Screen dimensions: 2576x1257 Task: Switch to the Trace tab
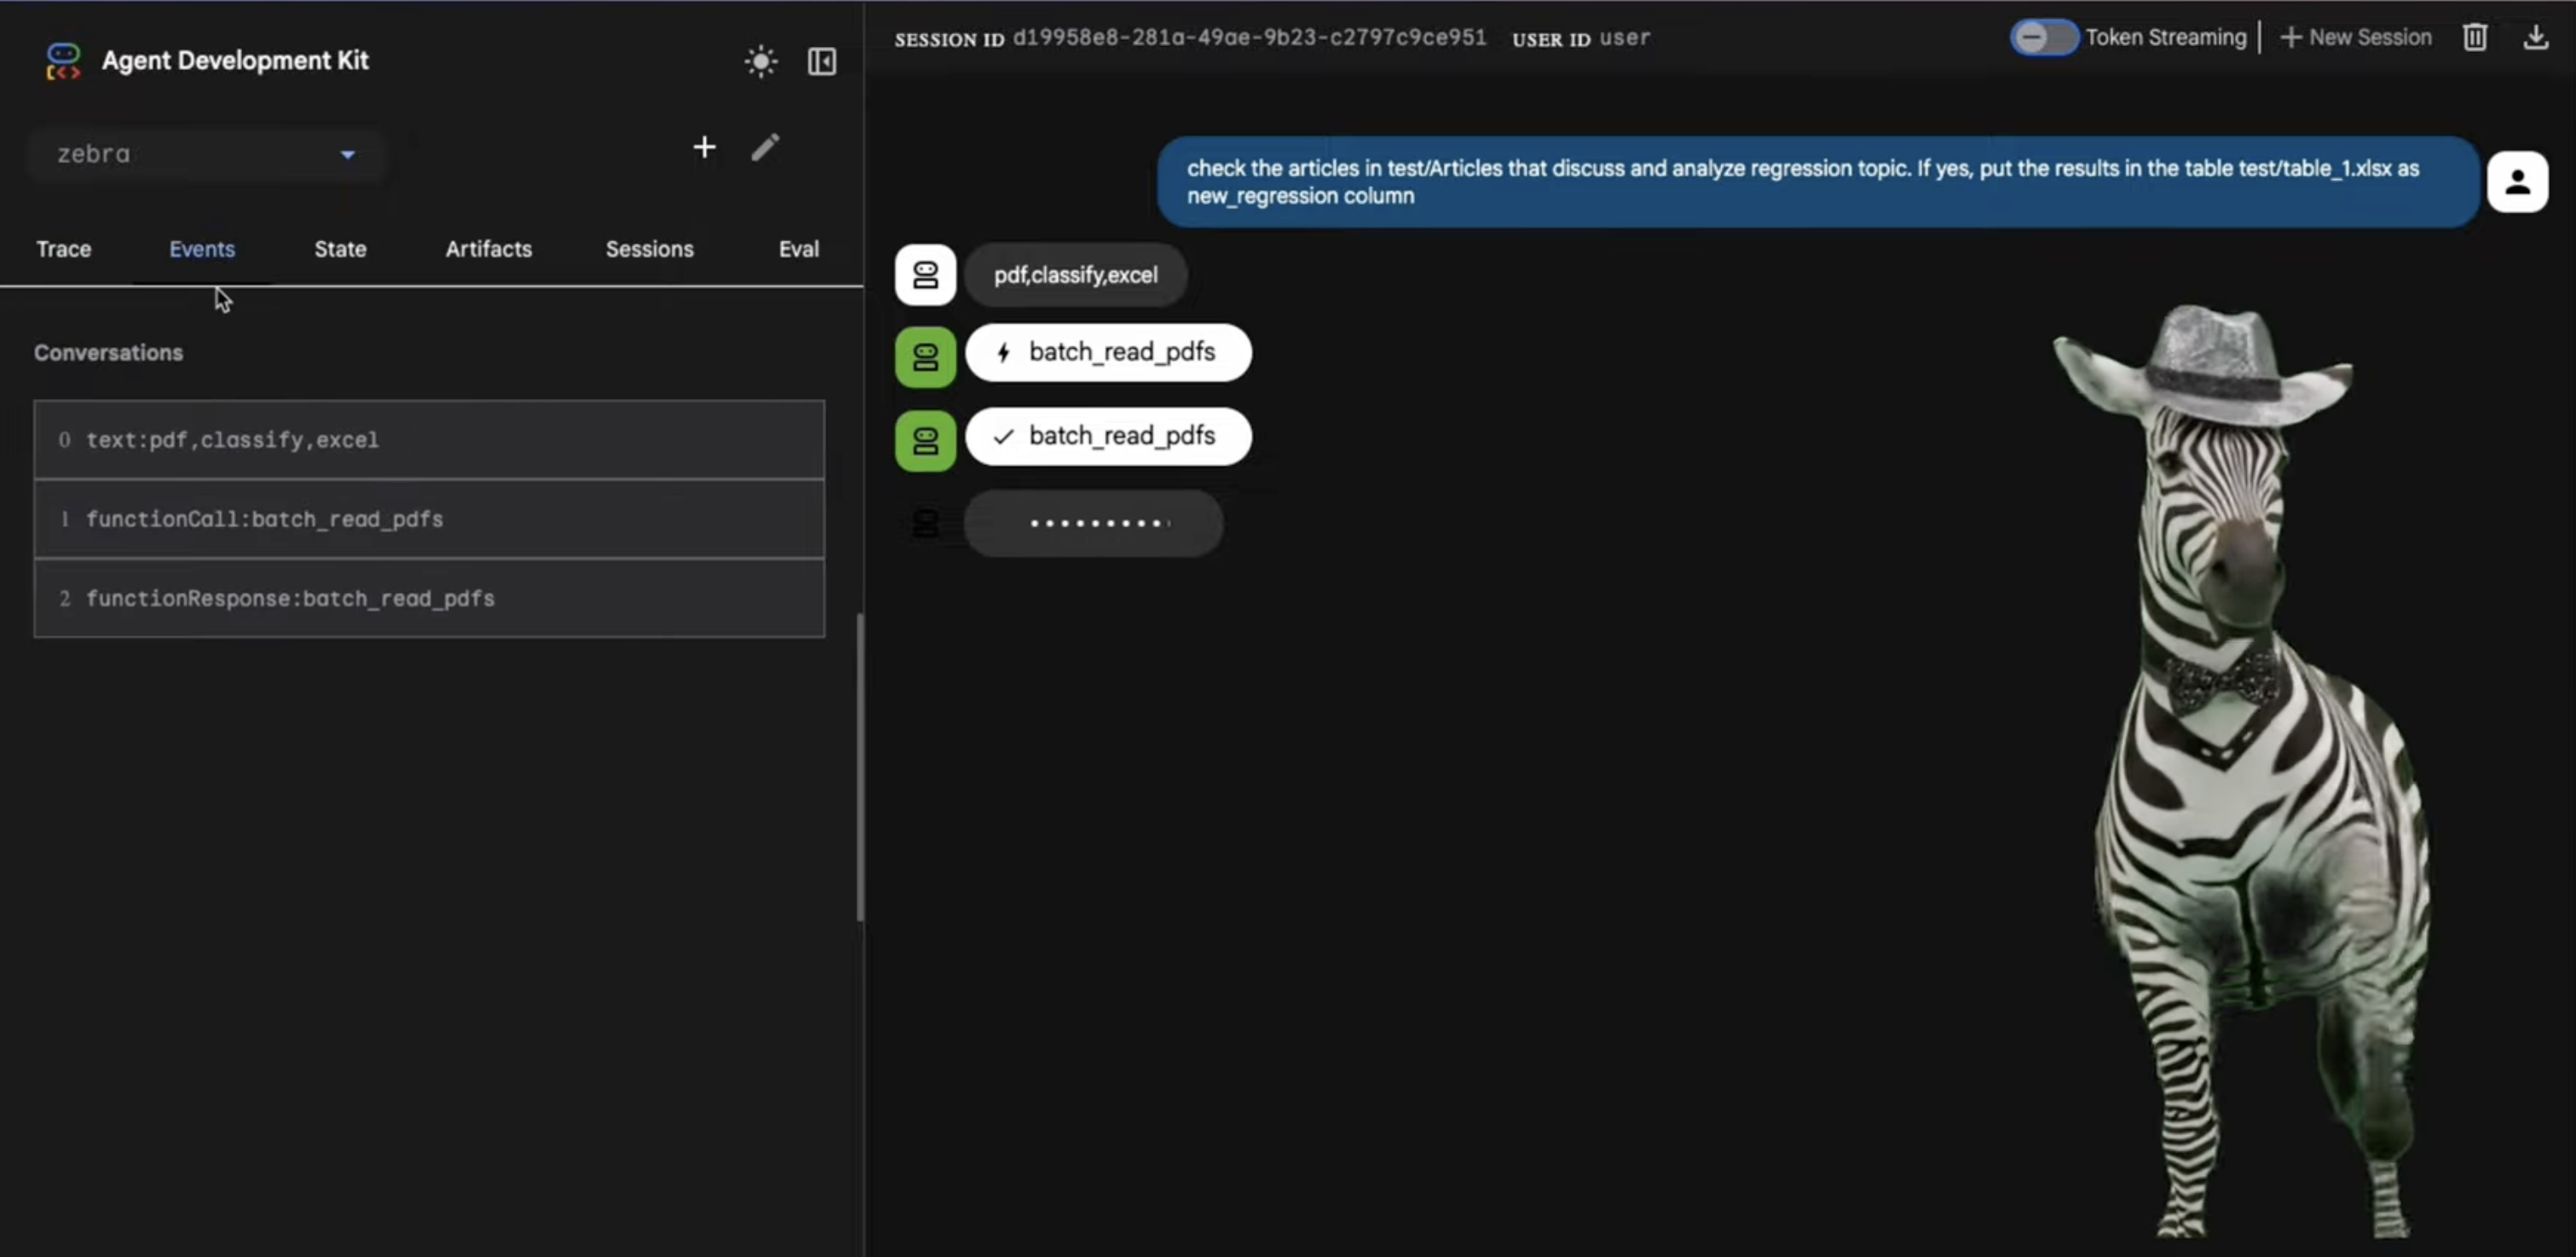coord(64,249)
